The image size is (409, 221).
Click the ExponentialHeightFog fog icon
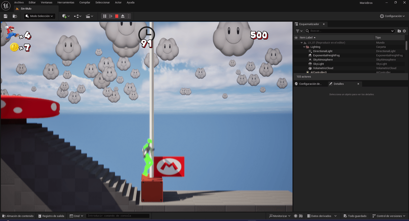(310, 56)
